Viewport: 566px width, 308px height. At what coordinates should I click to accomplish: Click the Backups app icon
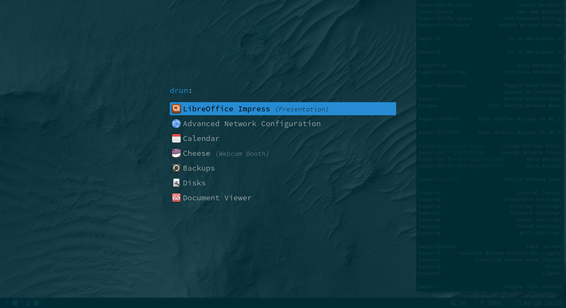click(x=176, y=168)
